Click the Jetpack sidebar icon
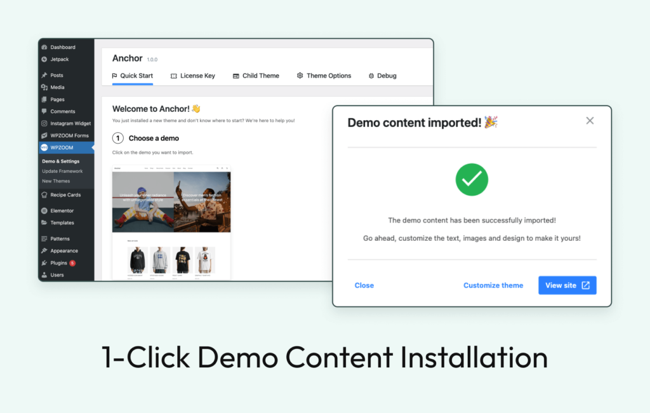650x413 pixels. (44, 59)
